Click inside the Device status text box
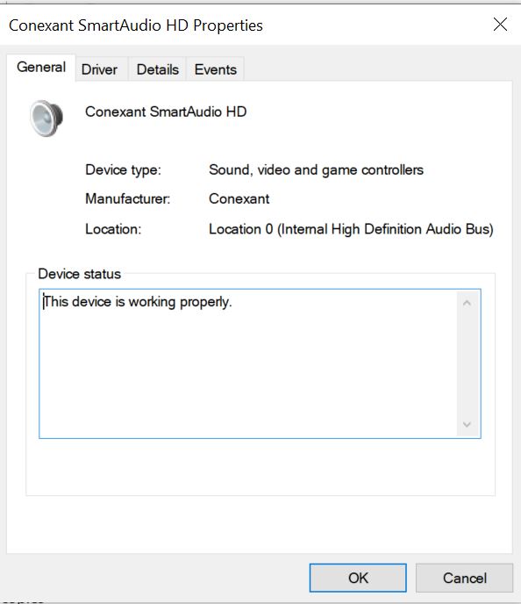 (260, 363)
